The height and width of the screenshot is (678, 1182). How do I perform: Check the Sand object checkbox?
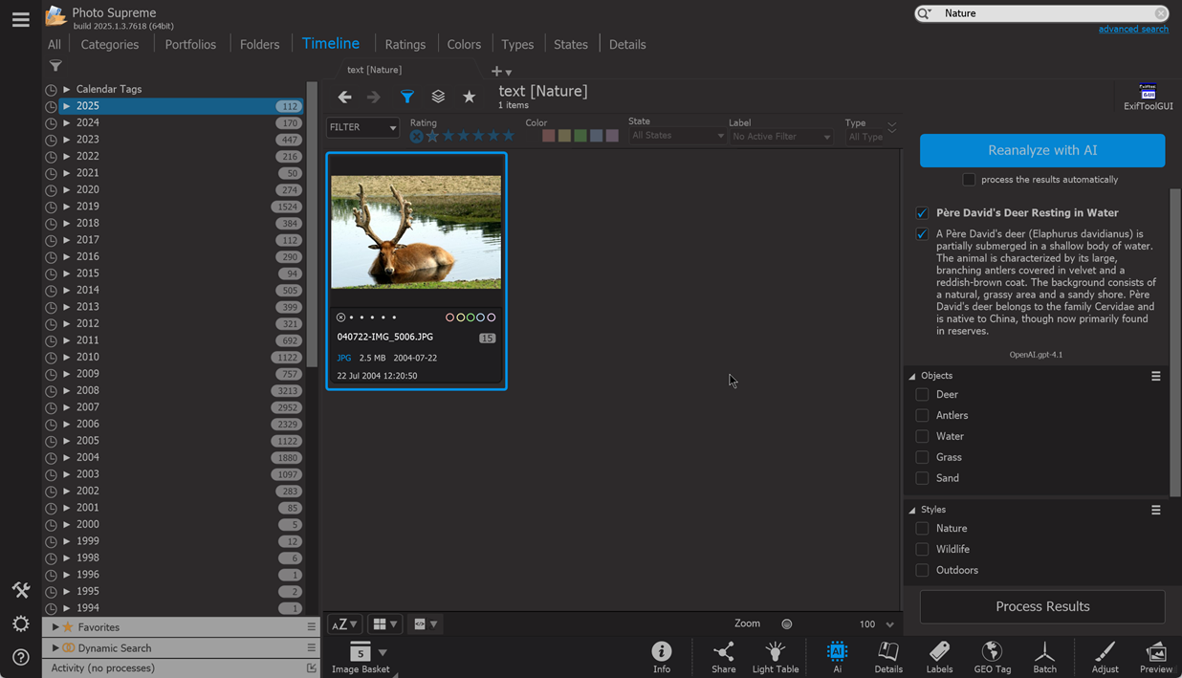tap(922, 478)
